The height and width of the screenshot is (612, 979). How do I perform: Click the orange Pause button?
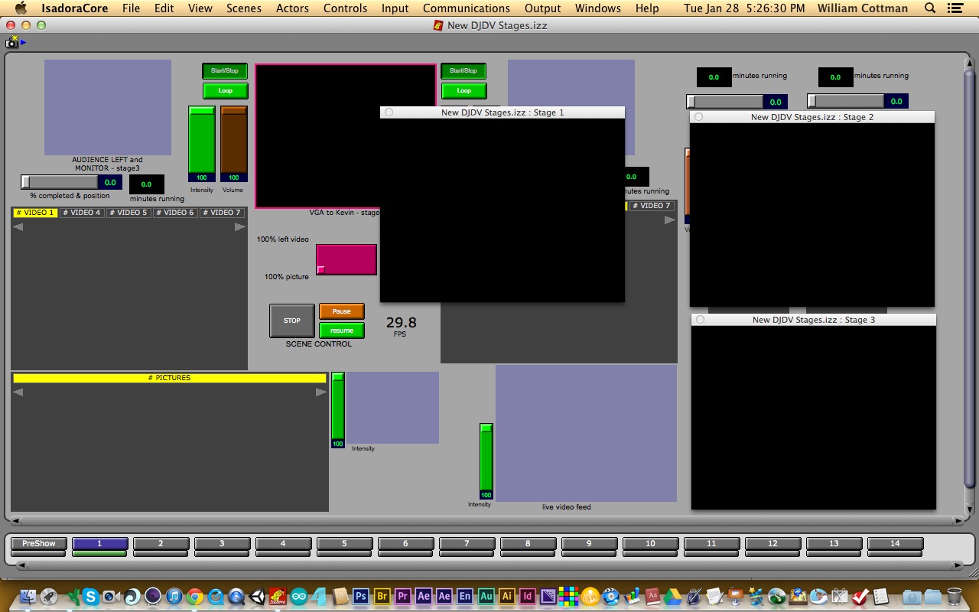(x=342, y=311)
